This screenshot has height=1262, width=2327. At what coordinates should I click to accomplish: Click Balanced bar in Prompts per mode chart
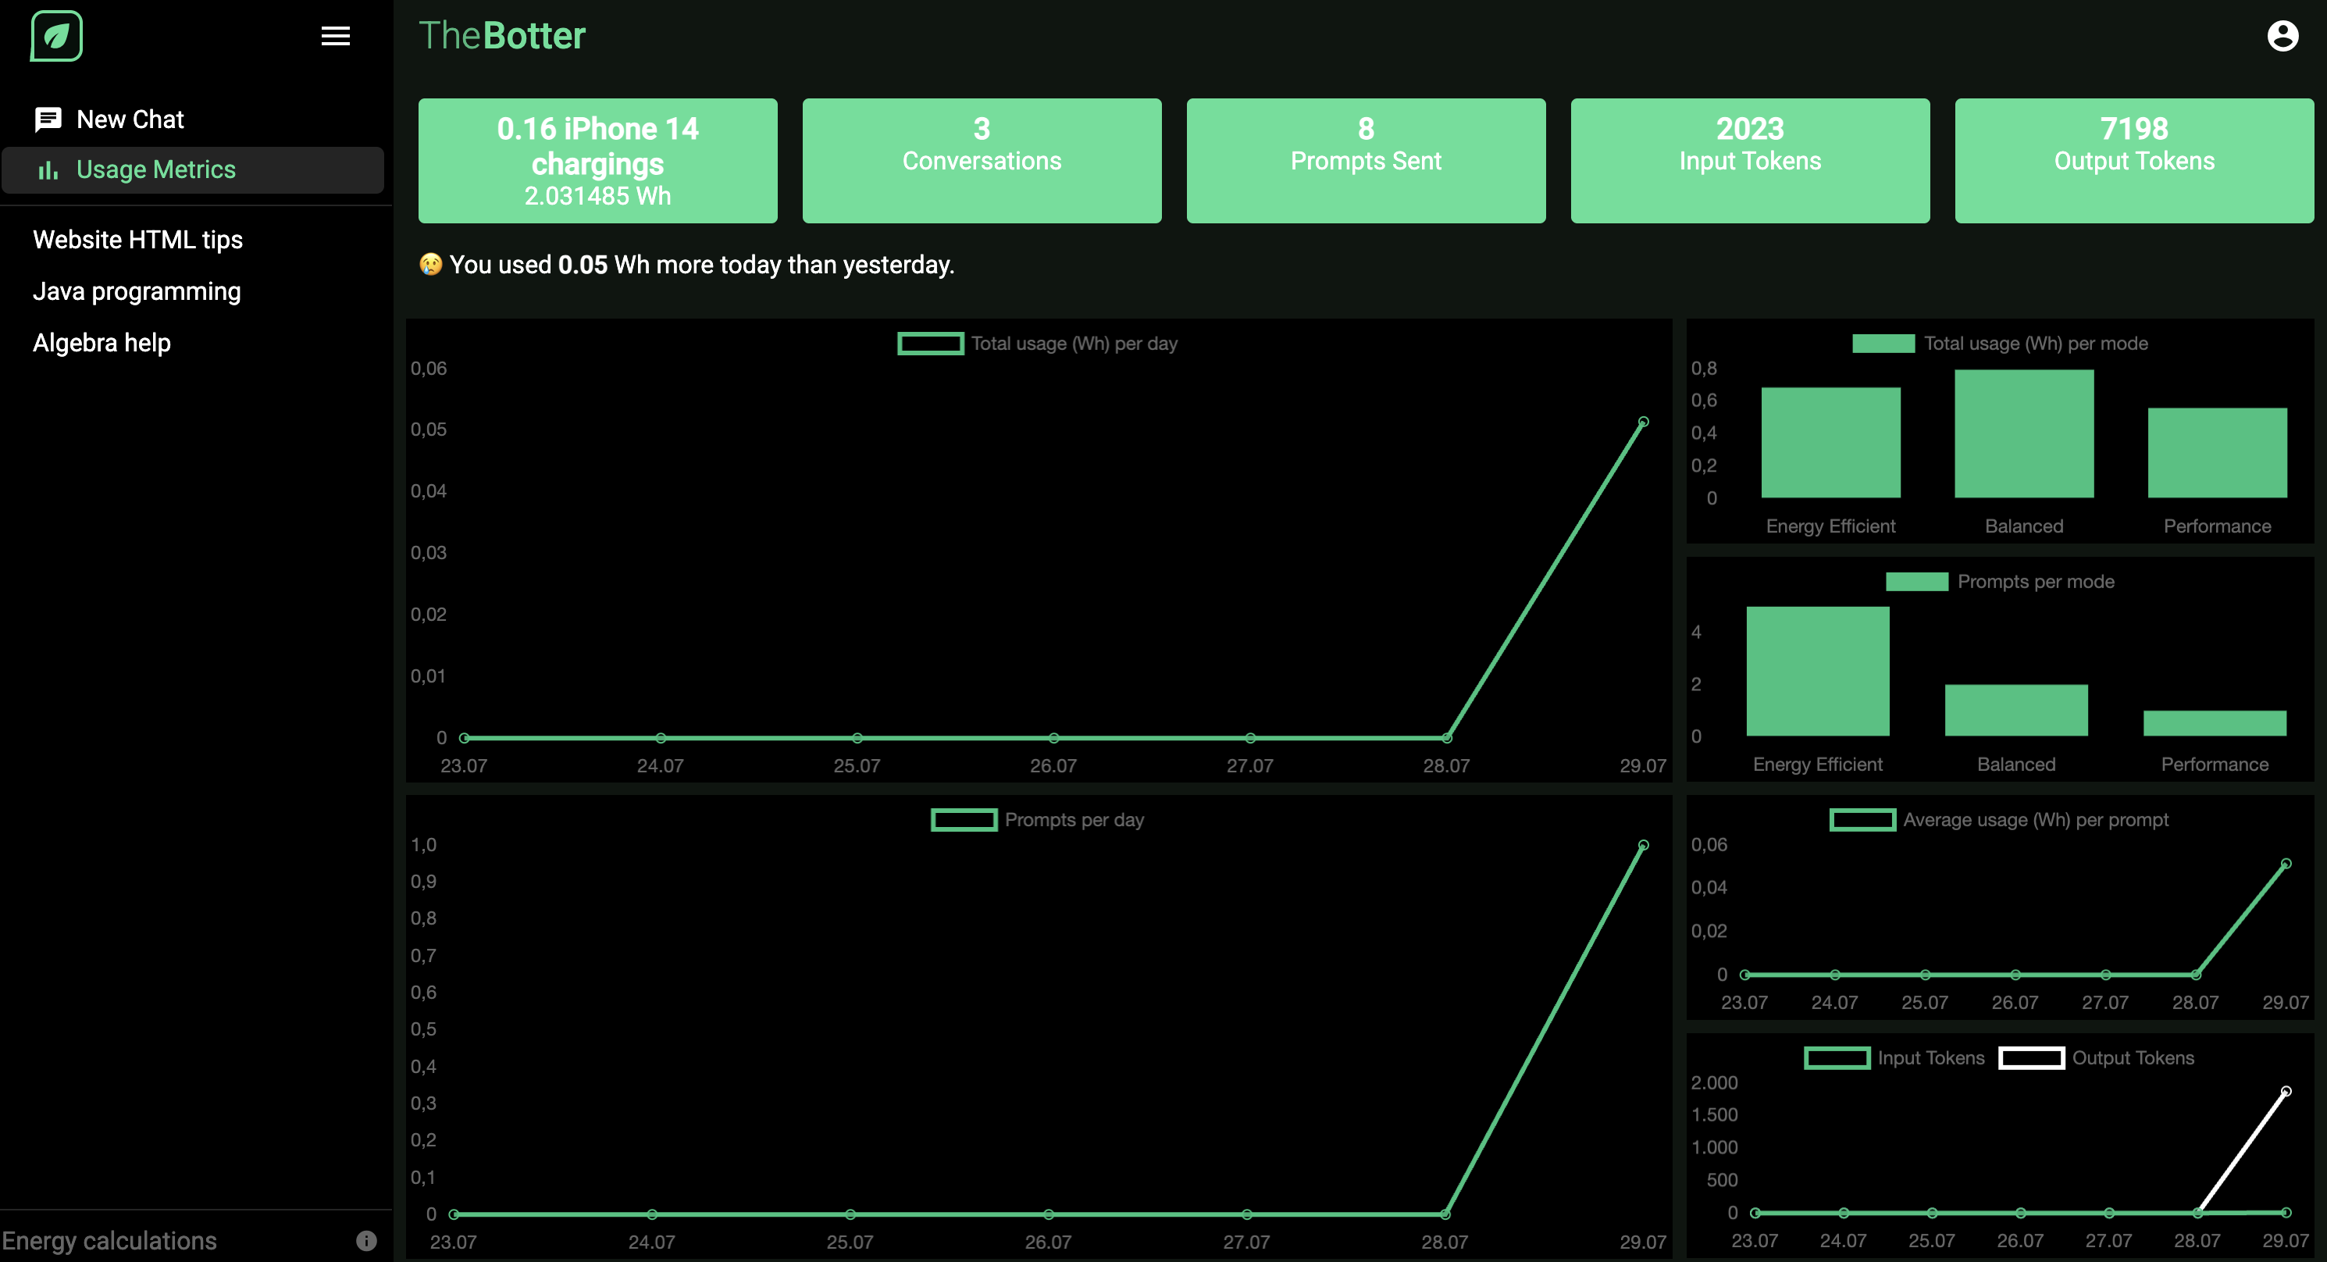(2015, 710)
